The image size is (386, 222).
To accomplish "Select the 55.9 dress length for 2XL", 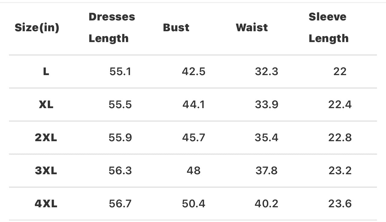I will (x=120, y=138).
